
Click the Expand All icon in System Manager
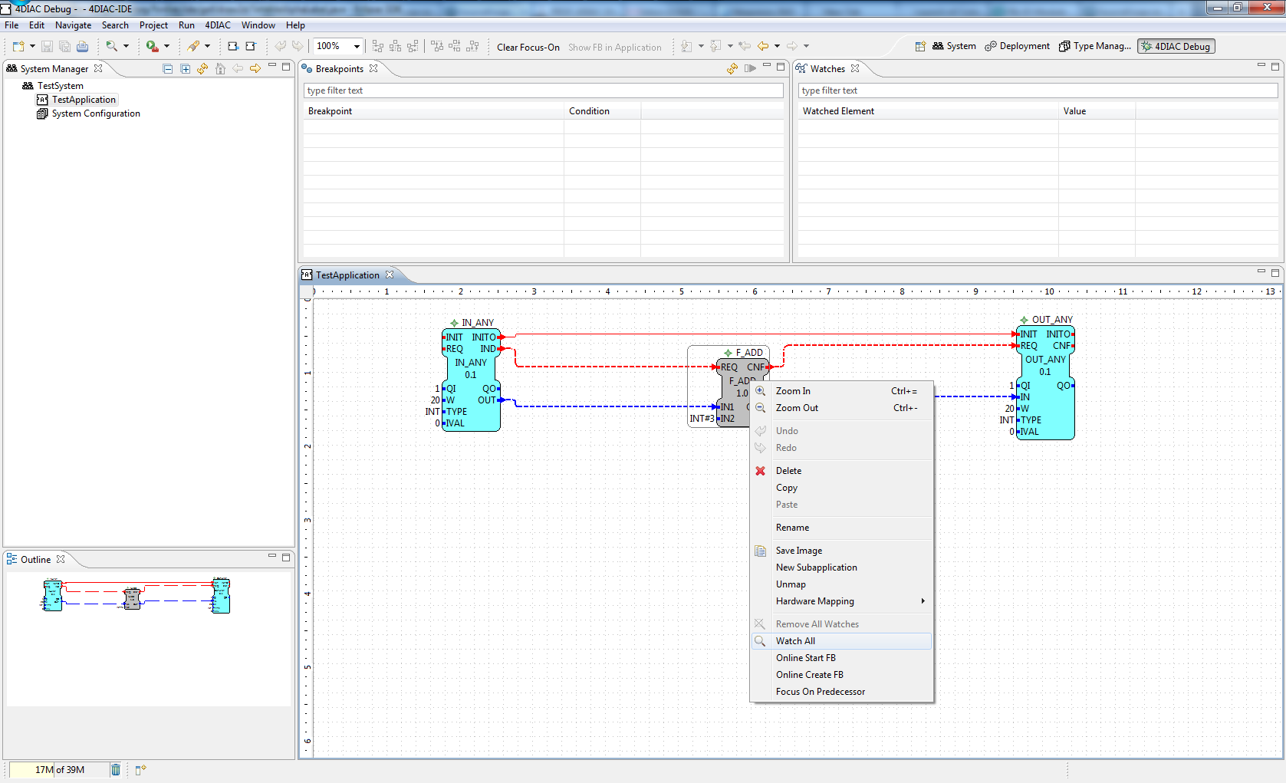(186, 69)
